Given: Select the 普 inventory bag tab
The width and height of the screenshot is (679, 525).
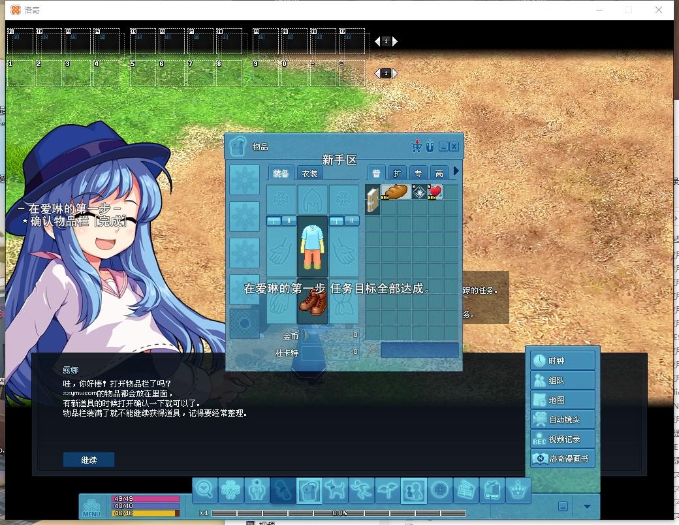Looking at the screenshot, I should pos(376,173).
